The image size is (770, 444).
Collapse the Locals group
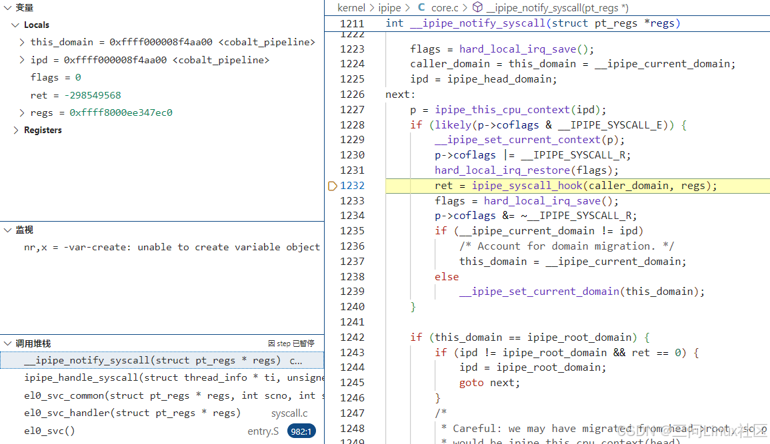pyautogui.click(x=15, y=25)
